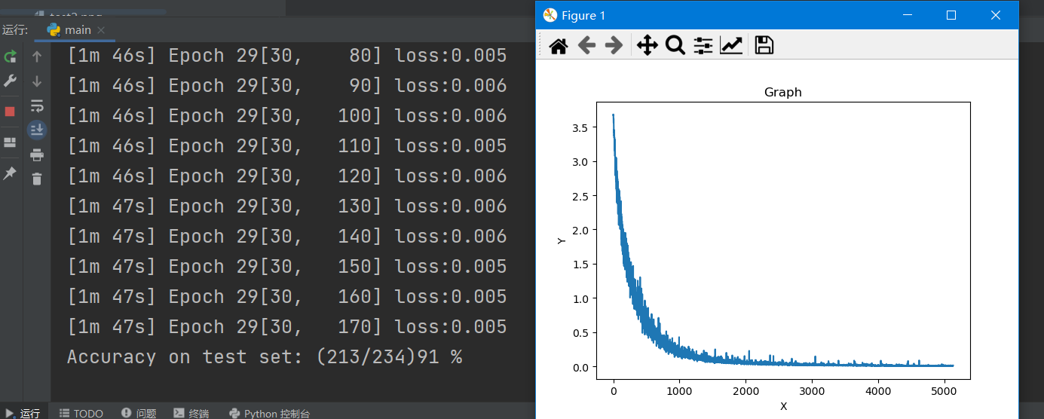Click the console line with step 100

coord(287,116)
